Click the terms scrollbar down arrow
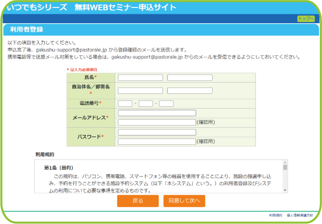 [x=285, y=190]
